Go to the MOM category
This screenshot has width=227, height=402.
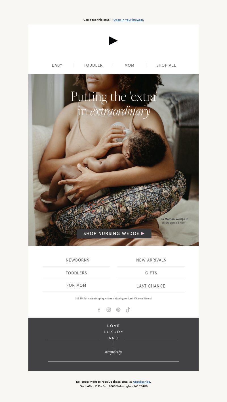[x=129, y=65]
